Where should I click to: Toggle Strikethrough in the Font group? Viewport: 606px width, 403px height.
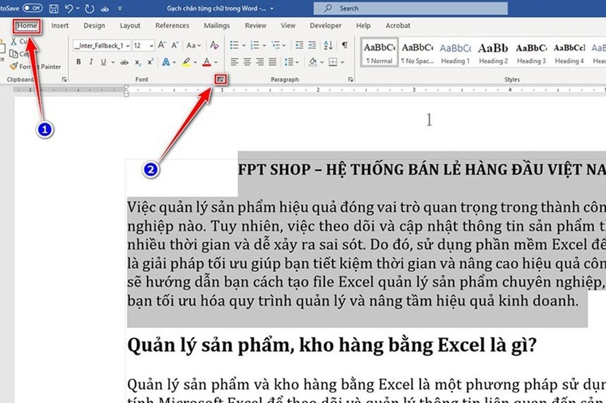(124, 62)
